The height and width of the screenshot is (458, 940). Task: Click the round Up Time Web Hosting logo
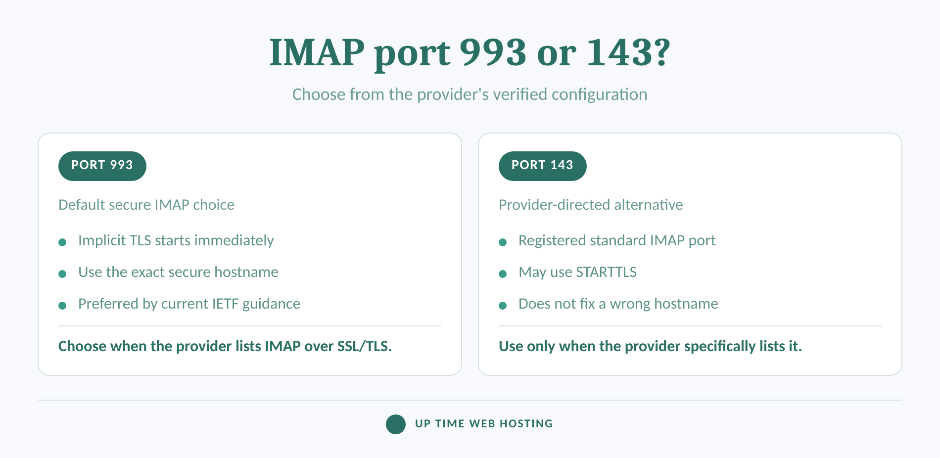(x=396, y=424)
